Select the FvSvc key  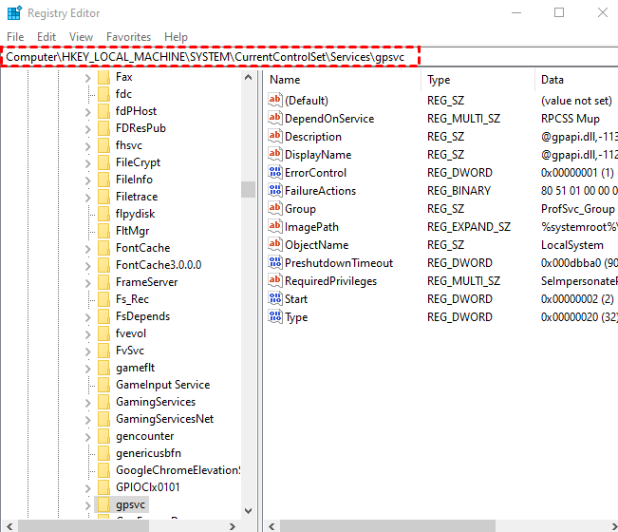130,351
